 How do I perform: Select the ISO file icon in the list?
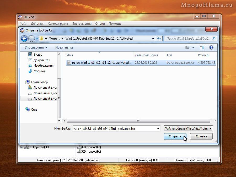[69, 63]
